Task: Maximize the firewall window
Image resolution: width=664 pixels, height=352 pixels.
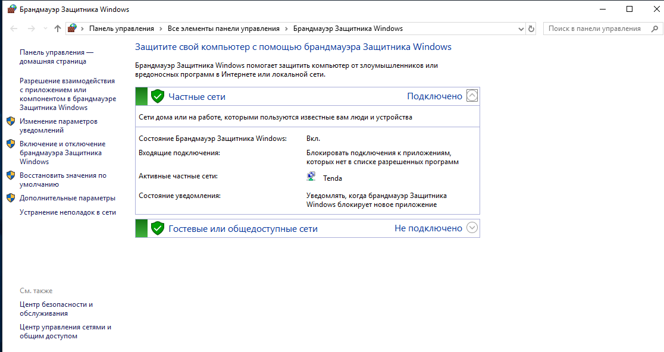Action: click(629, 9)
